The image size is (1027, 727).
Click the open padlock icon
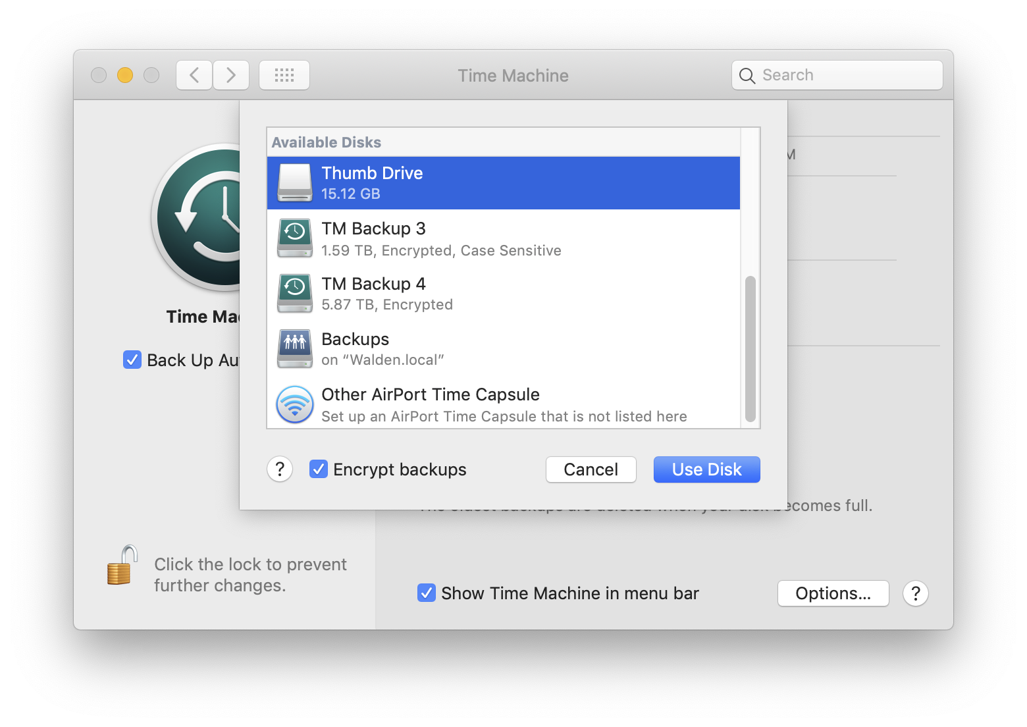(122, 565)
